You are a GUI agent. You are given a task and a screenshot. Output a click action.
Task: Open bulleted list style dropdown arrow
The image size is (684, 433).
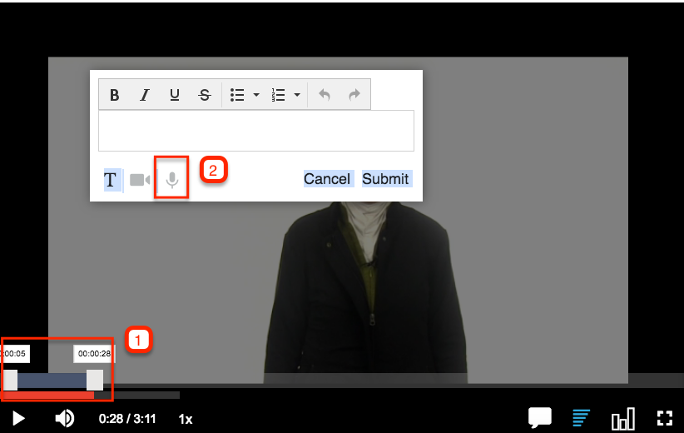coord(256,95)
